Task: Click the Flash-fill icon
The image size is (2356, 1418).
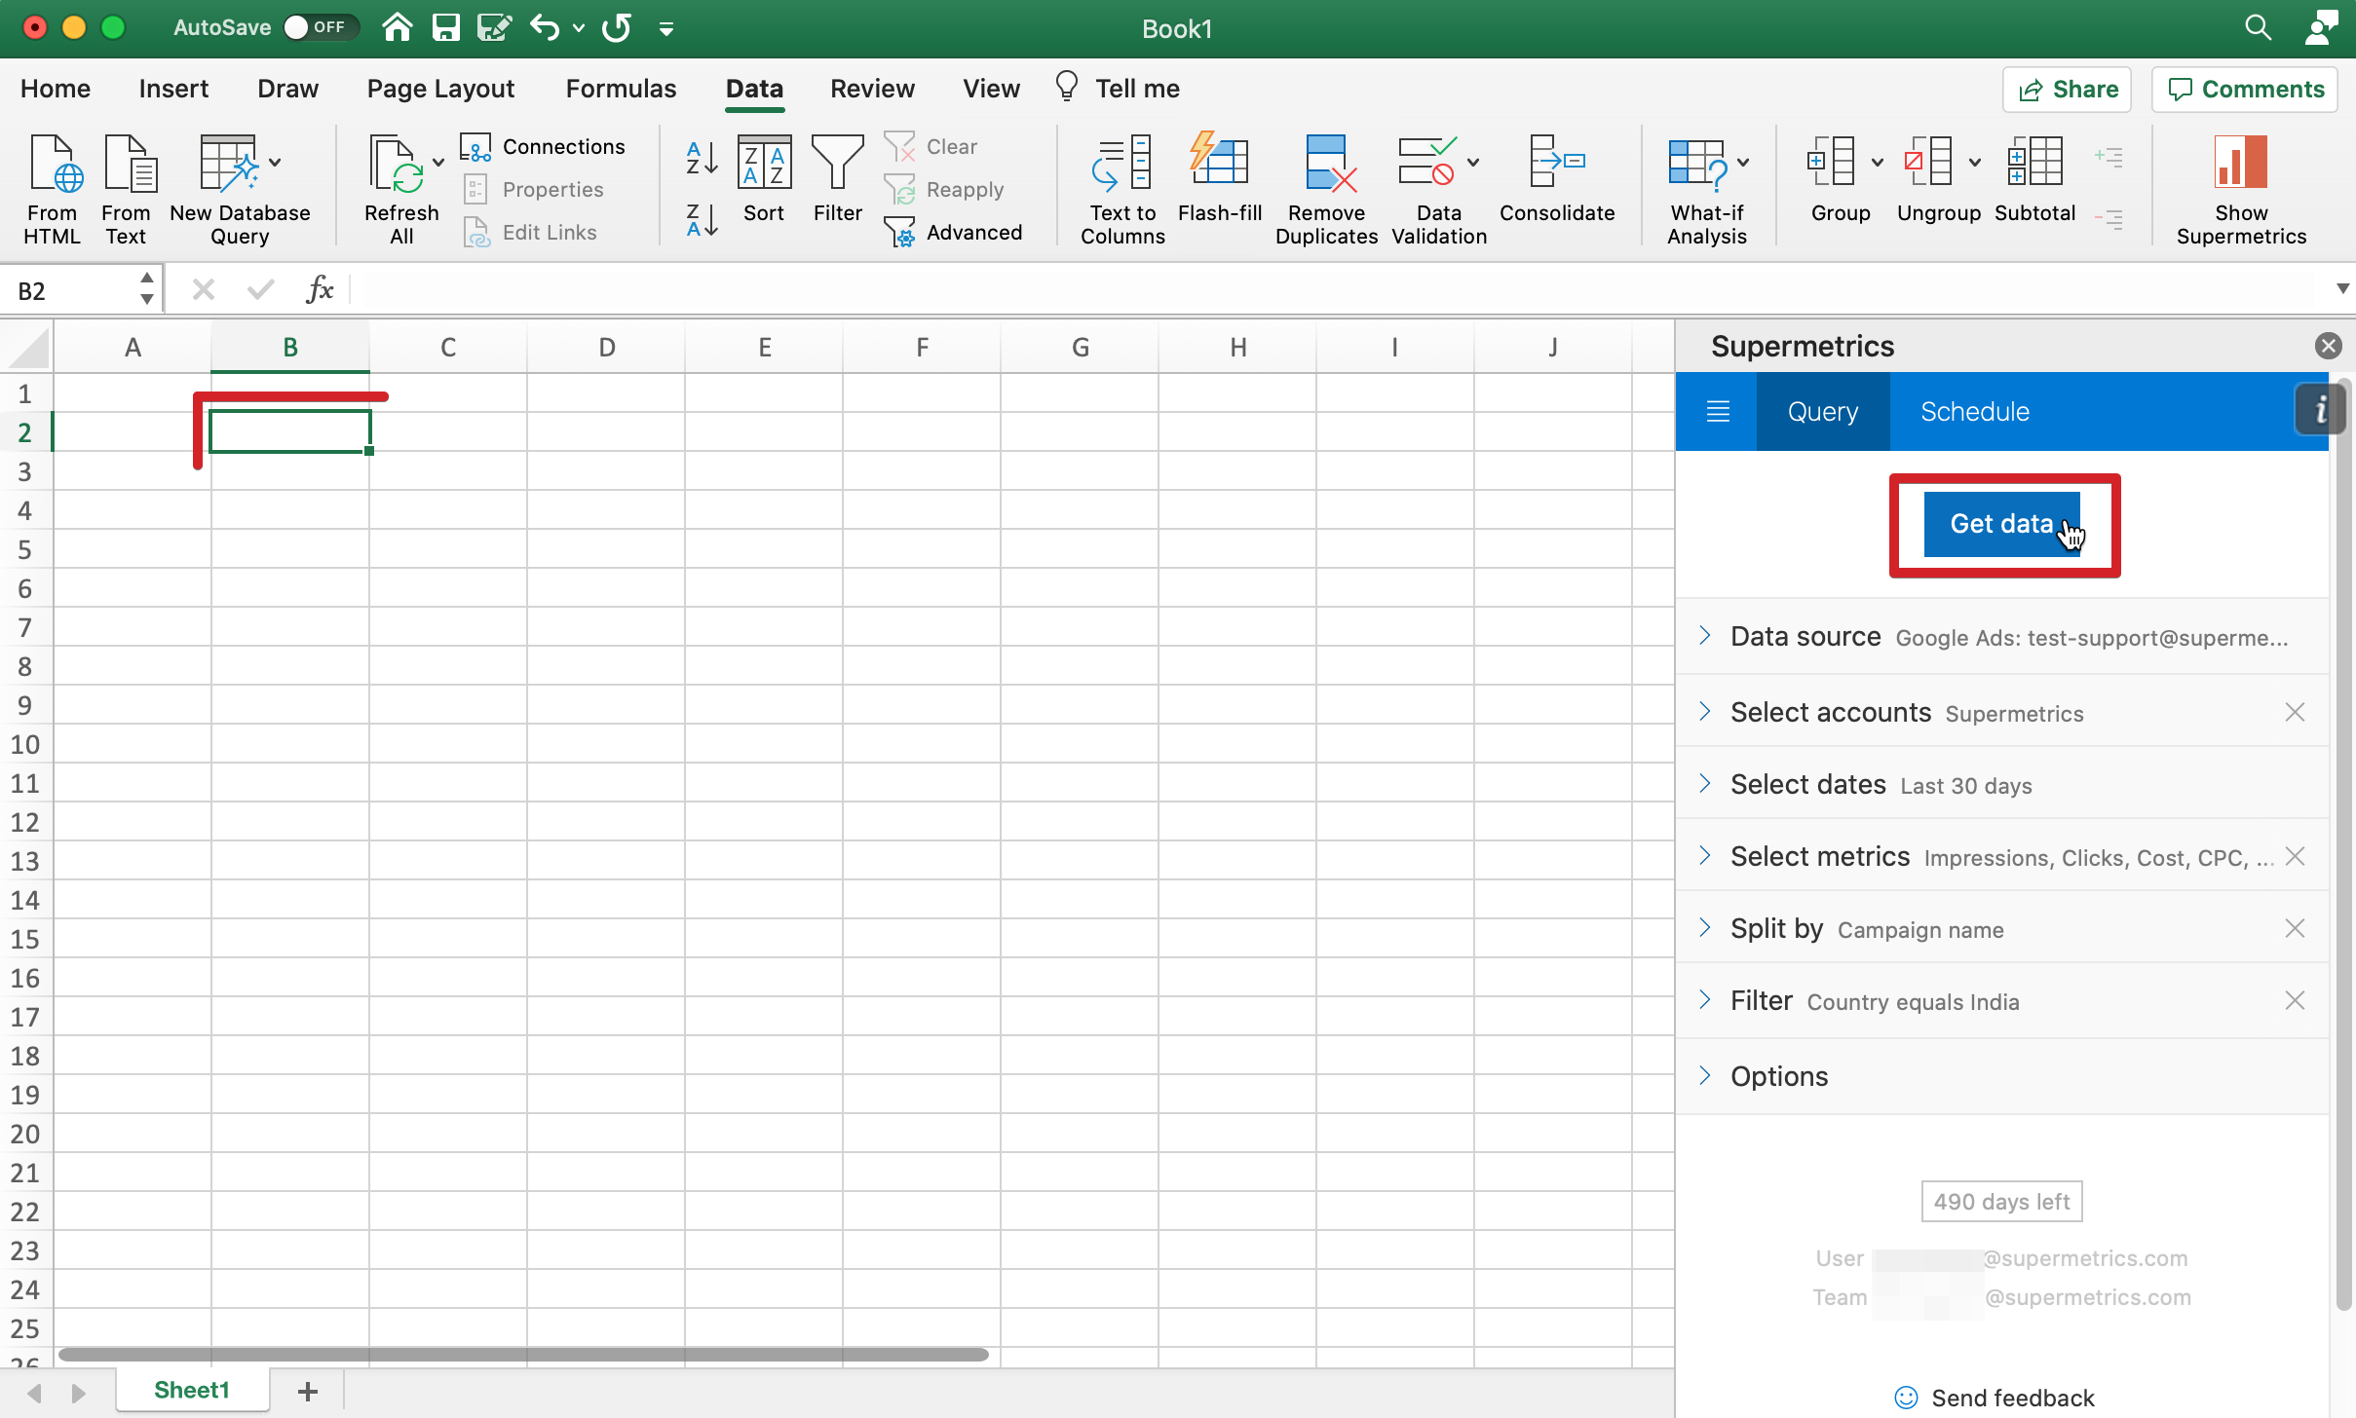Action: click(1219, 178)
